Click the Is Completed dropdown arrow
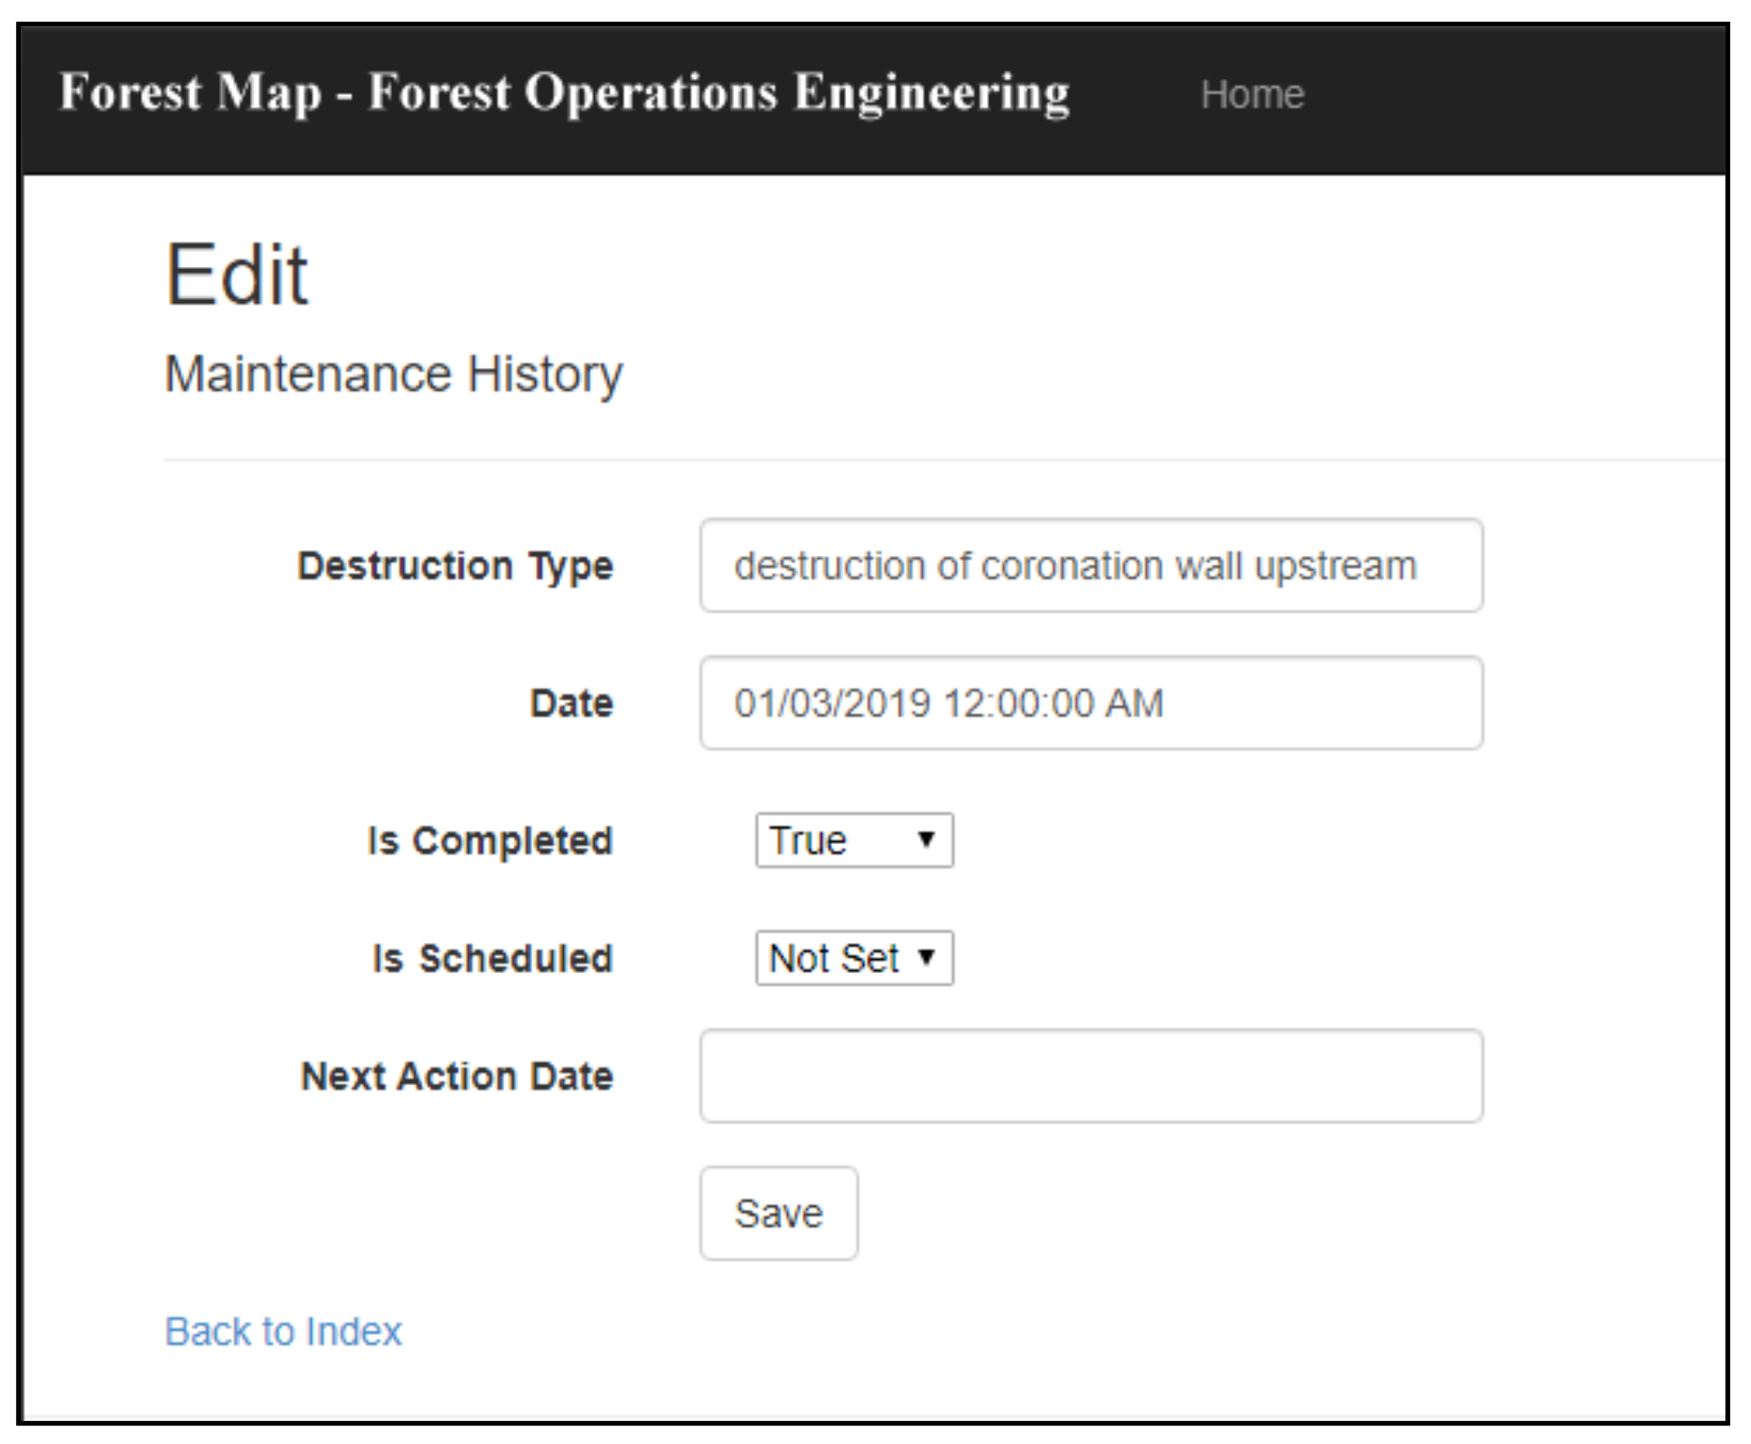1751x1444 pixels. pos(927,840)
